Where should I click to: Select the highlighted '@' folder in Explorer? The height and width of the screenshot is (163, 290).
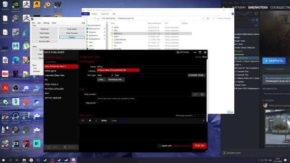151,34
